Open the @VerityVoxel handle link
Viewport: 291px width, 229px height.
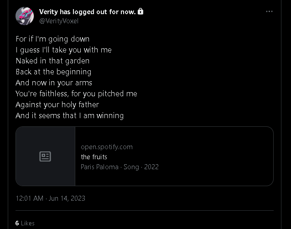pyautogui.click(x=59, y=21)
